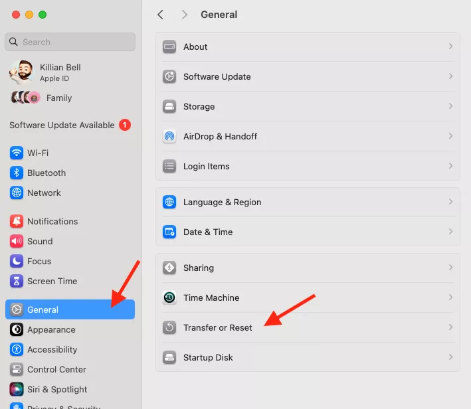Select Appearance in the sidebar
The image size is (471, 409).
pyautogui.click(x=70, y=329)
